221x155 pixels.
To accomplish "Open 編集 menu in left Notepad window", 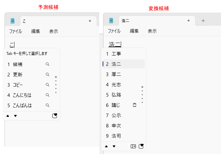I will [36, 31].
